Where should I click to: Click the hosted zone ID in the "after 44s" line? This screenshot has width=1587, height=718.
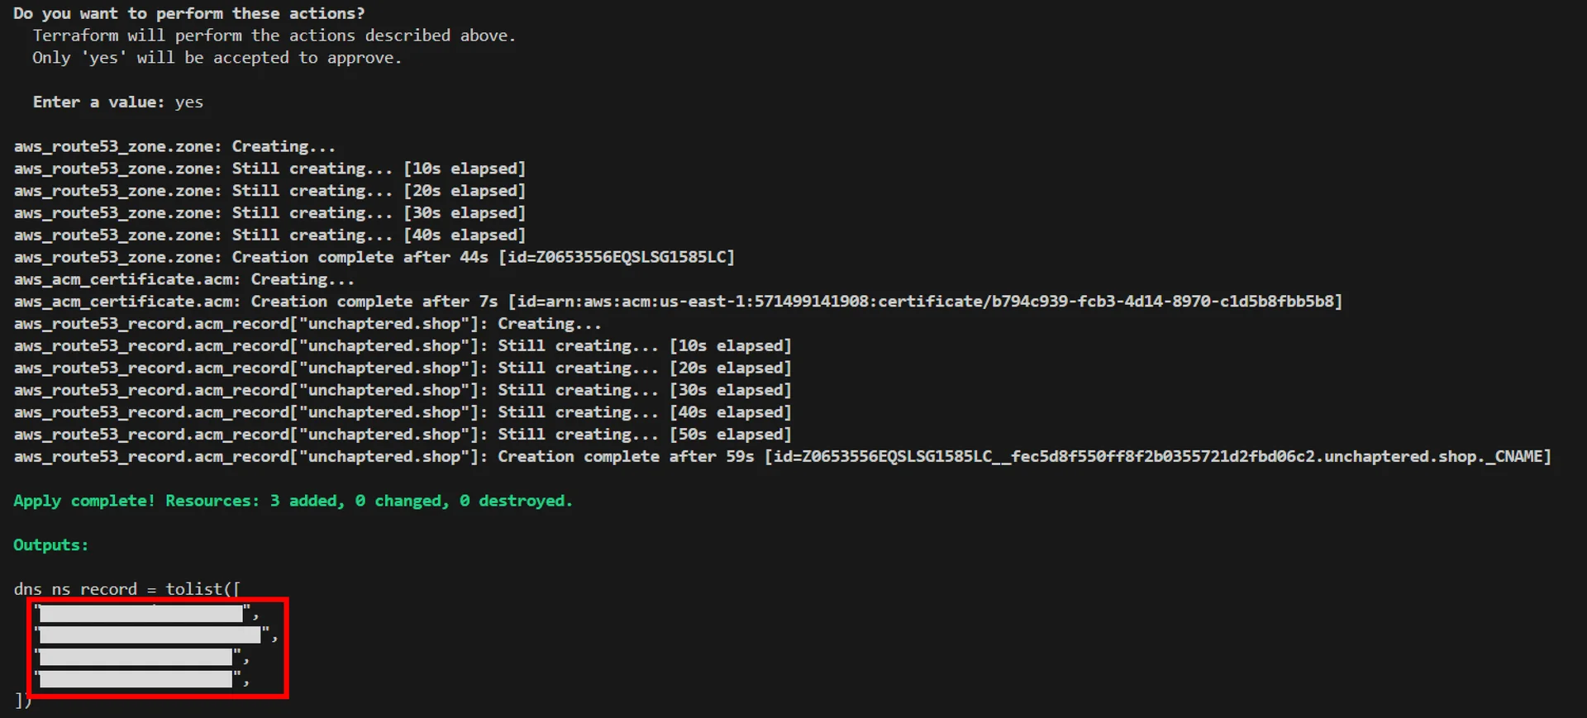click(x=617, y=258)
